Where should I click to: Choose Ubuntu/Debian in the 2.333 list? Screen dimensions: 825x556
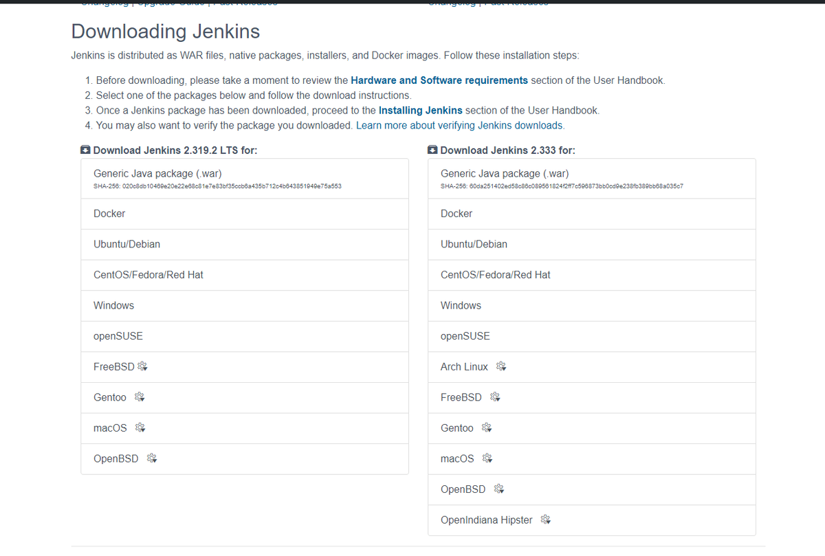click(592, 244)
